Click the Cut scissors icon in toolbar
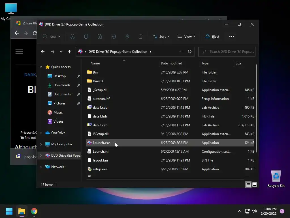Viewport: 290px width, 218px height. pos(72,37)
